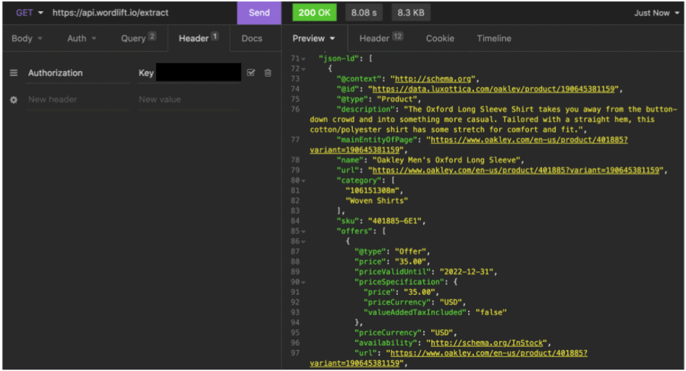
Task: Collapse the category array on line 80
Action: (x=303, y=181)
